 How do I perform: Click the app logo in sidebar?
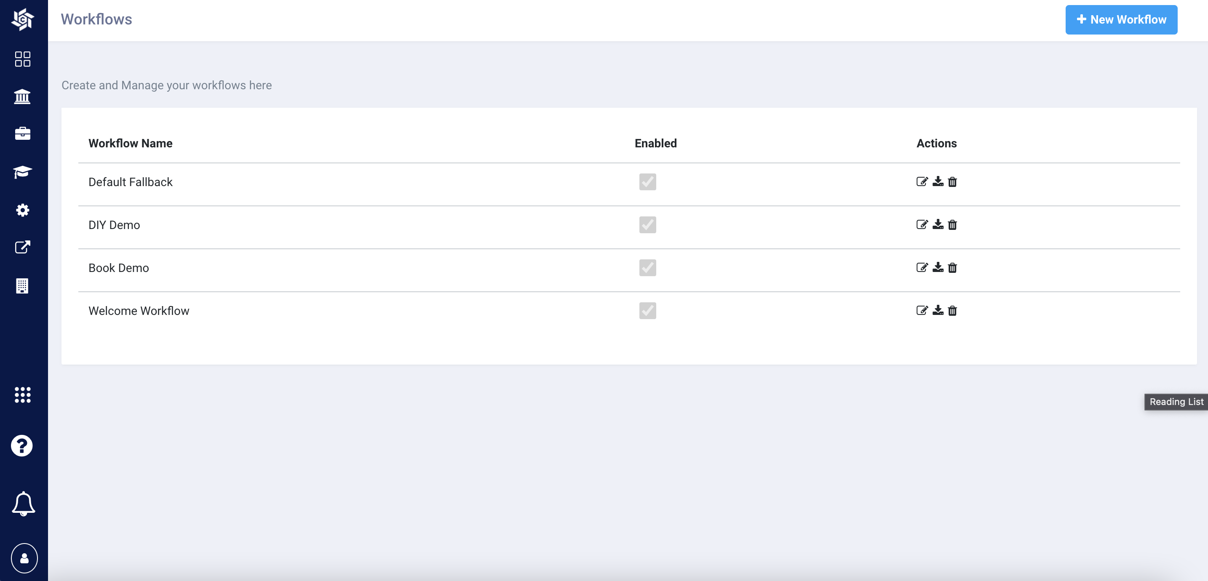pos(22,20)
